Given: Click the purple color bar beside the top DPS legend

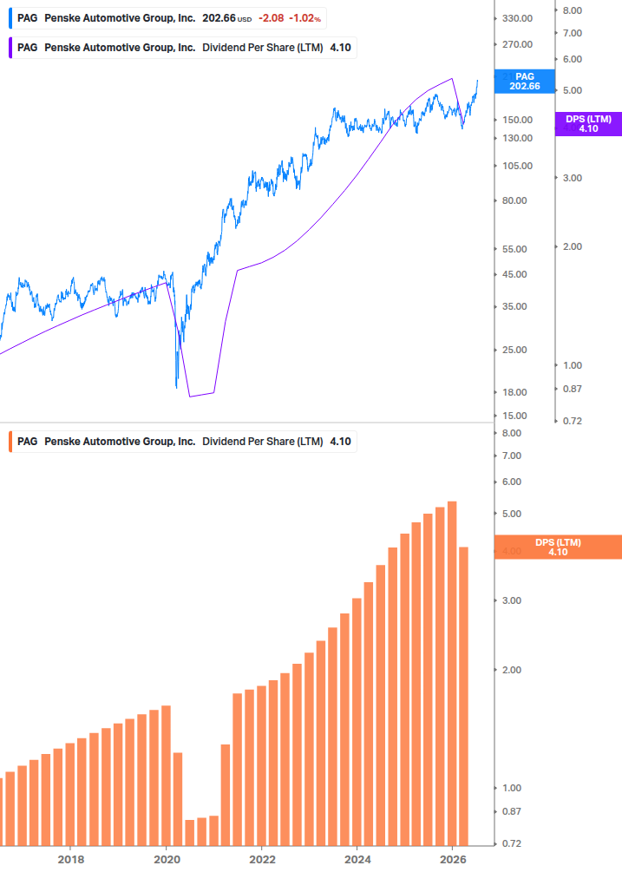Looking at the screenshot, I should (10, 48).
